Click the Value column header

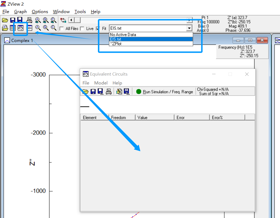(x=143, y=118)
